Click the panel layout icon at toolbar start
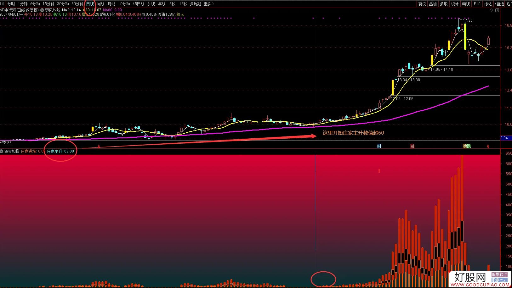 2,4
